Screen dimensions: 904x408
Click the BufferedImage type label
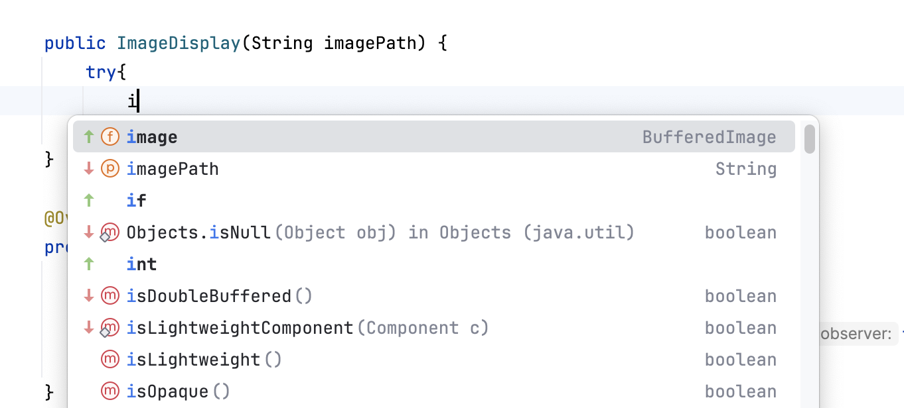pyautogui.click(x=709, y=136)
